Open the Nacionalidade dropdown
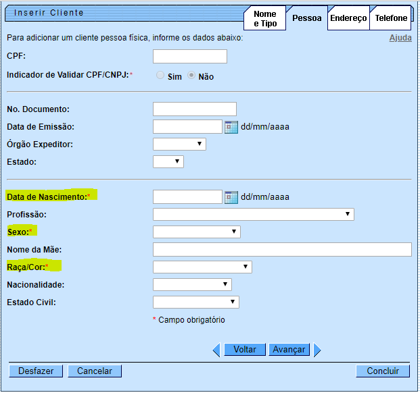The width and height of the screenshot is (420, 397). [x=192, y=284]
